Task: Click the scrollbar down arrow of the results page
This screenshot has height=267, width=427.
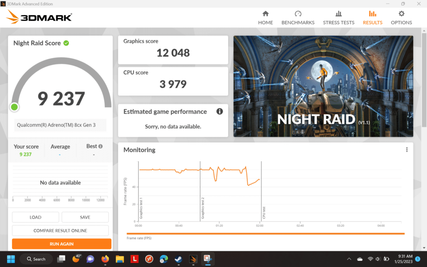Action: pyautogui.click(x=424, y=248)
